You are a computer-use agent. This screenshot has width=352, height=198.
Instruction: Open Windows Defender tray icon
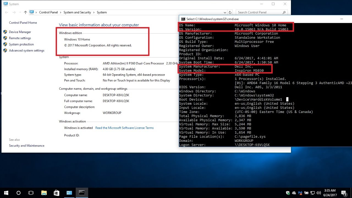pyautogui.click(x=288, y=193)
